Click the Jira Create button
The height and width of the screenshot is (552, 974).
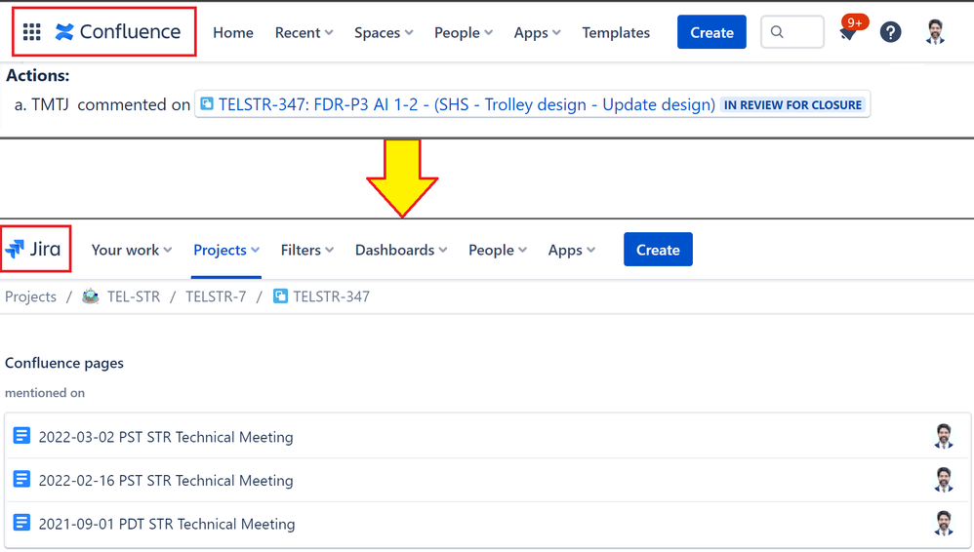[658, 250]
